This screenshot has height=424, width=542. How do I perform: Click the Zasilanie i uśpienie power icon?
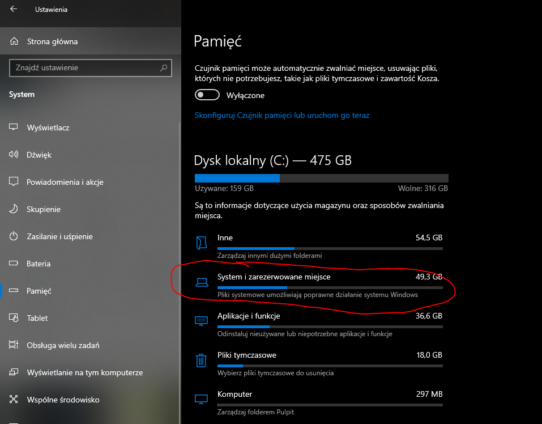point(14,236)
